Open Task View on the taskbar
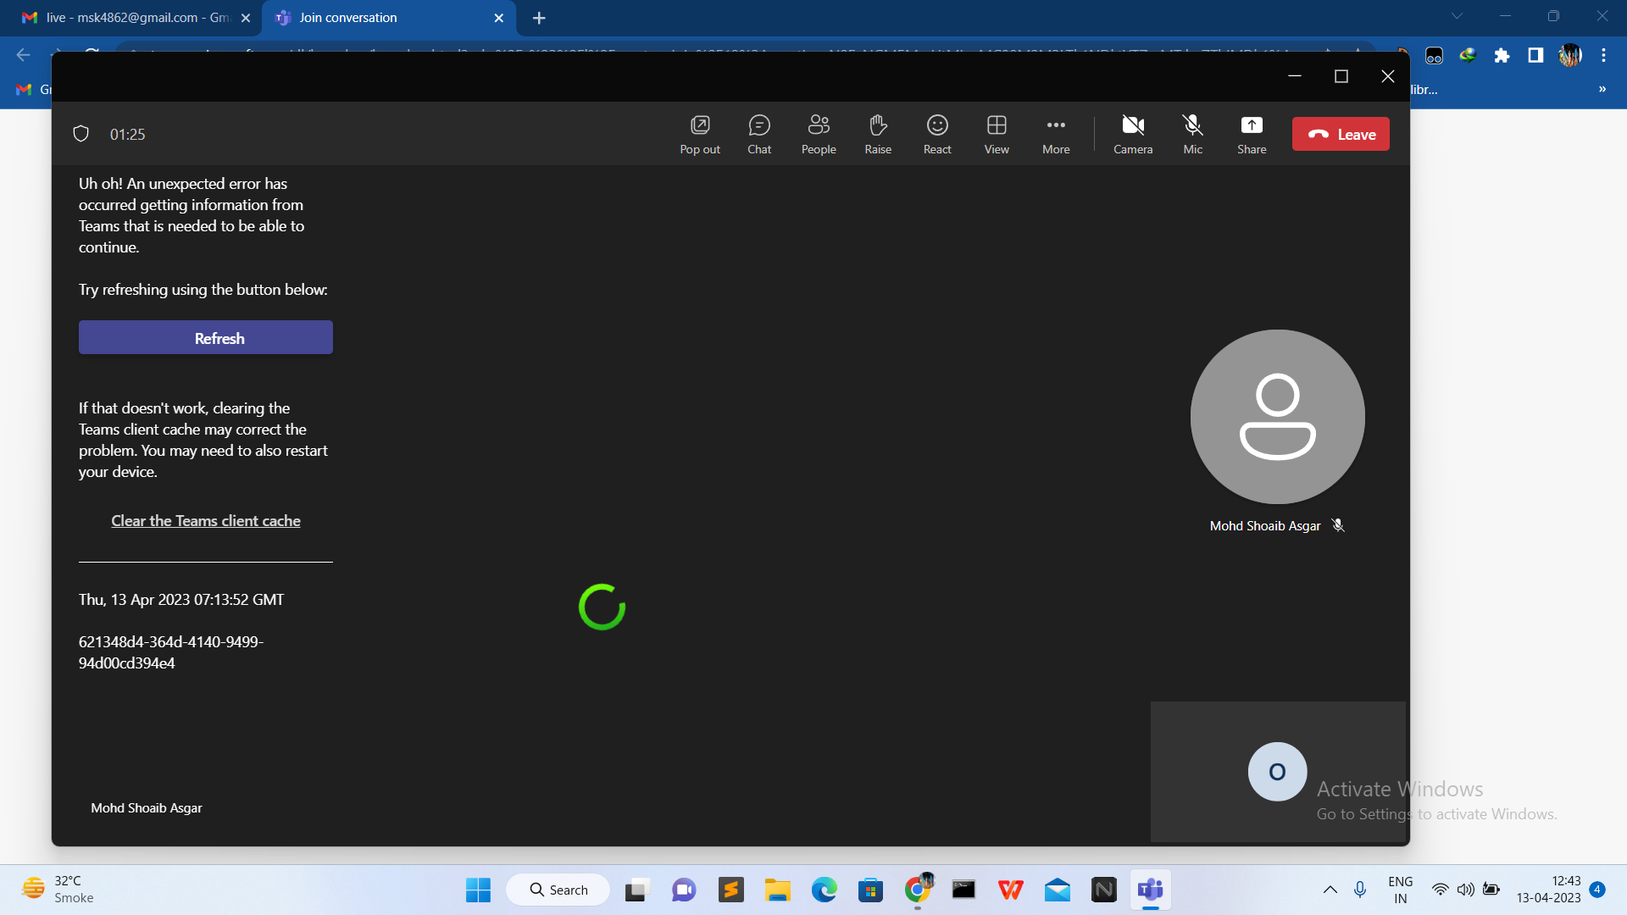Image resolution: width=1627 pixels, height=915 pixels. tap(636, 890)
